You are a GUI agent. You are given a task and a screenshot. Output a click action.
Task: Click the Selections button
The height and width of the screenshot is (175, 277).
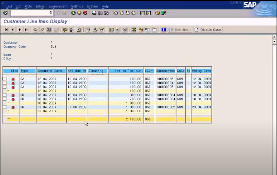tap(180, 30)
